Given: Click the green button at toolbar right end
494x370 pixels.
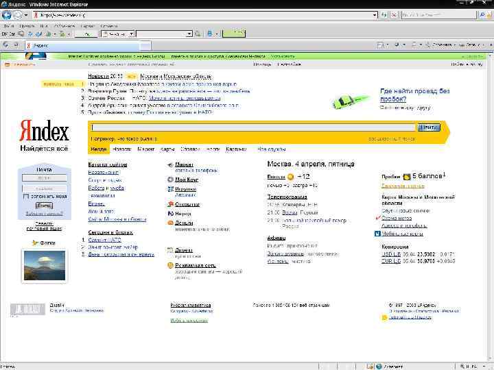Looking at the screenshot, I should (x=233, y=33).
